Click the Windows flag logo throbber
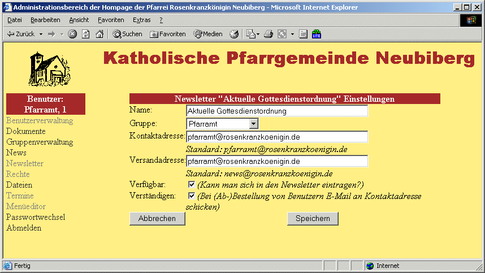Viewport: 485px width, 273px height. [471, 20]
